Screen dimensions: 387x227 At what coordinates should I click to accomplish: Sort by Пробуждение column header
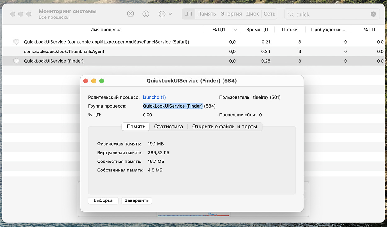point(328,30)
